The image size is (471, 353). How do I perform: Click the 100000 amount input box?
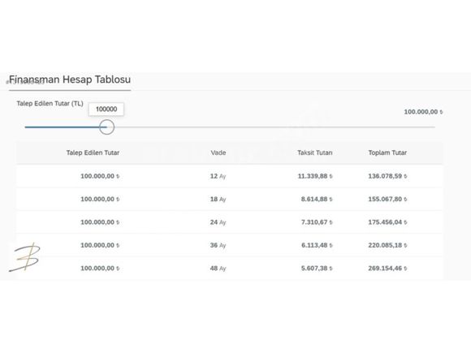pos(106,110)
